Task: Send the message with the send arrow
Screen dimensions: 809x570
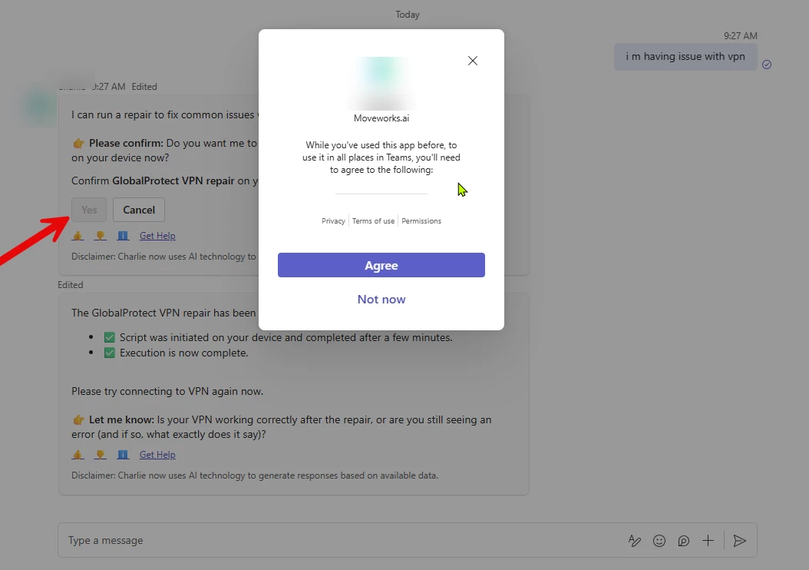Action: [739, 541]
